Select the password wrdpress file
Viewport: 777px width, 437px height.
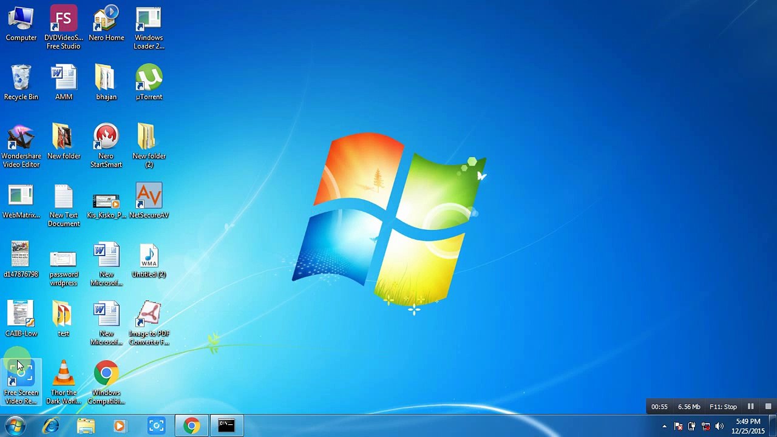coord(64,268)
